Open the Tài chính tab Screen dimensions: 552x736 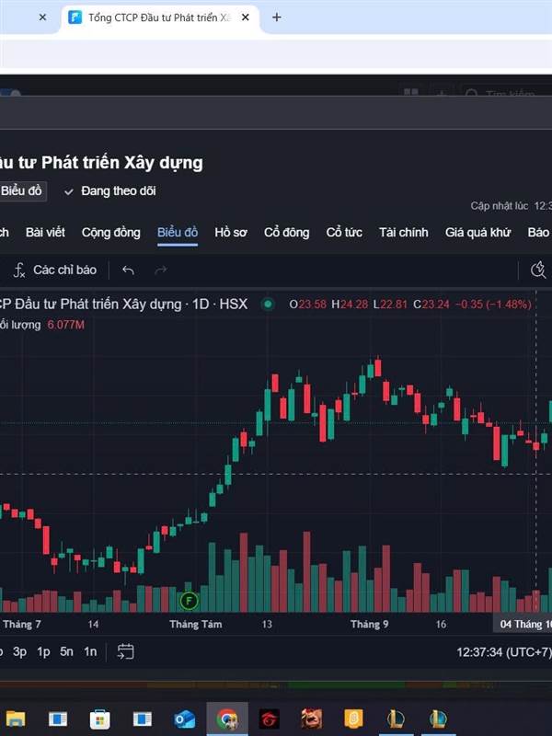[x=403, y=232]
